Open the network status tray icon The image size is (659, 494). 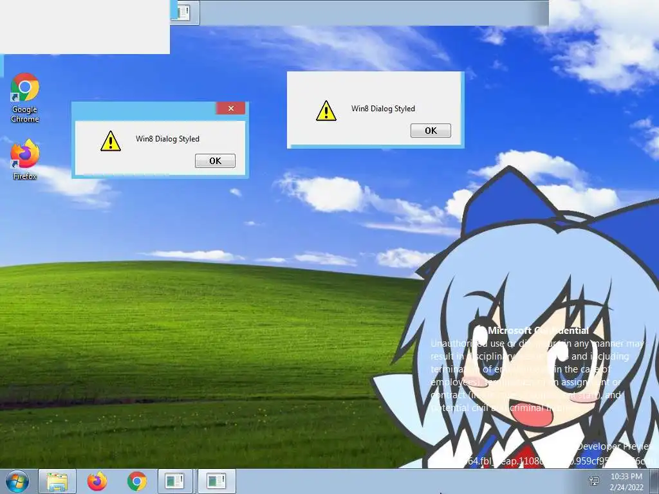[594, 481]
